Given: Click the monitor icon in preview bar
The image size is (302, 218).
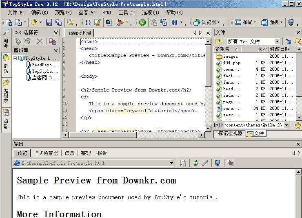Looking at the screenshot, I should (x=218, y=163).
